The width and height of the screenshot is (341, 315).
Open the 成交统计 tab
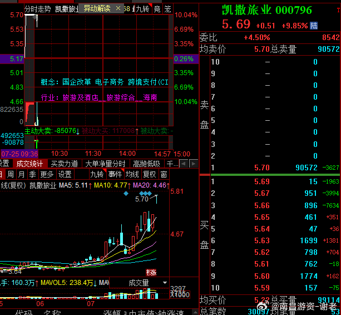click(x=29, y=164)
